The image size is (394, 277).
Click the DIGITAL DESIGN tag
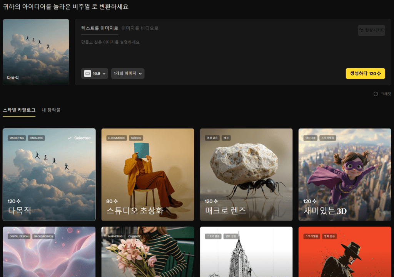19,236
